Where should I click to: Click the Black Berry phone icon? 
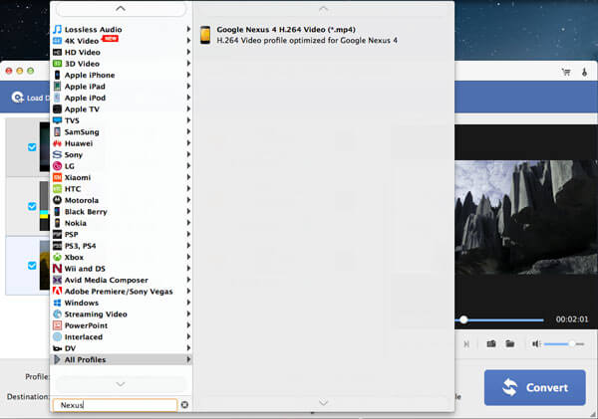57,211
